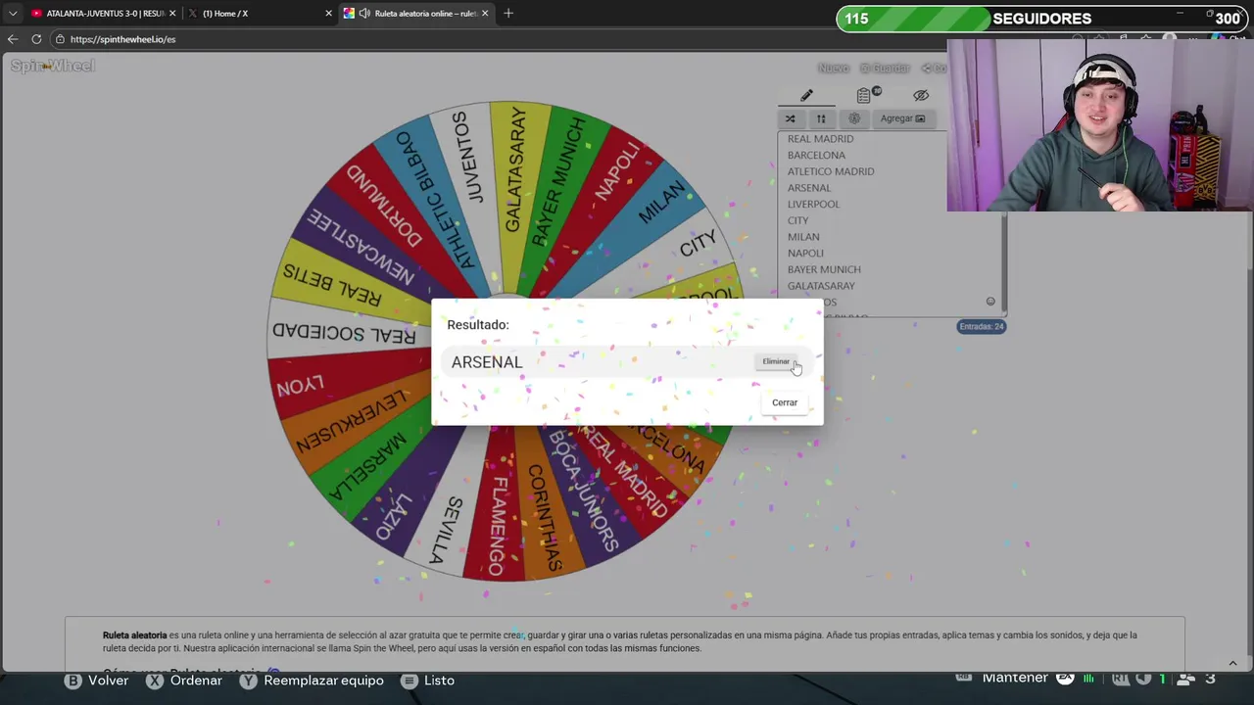Click the Entradas: 24 counter badge
Screen dimensions: 1254x705
[x=981, y=326]
